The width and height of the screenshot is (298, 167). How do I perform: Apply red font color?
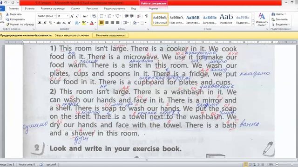coord(92,23)
